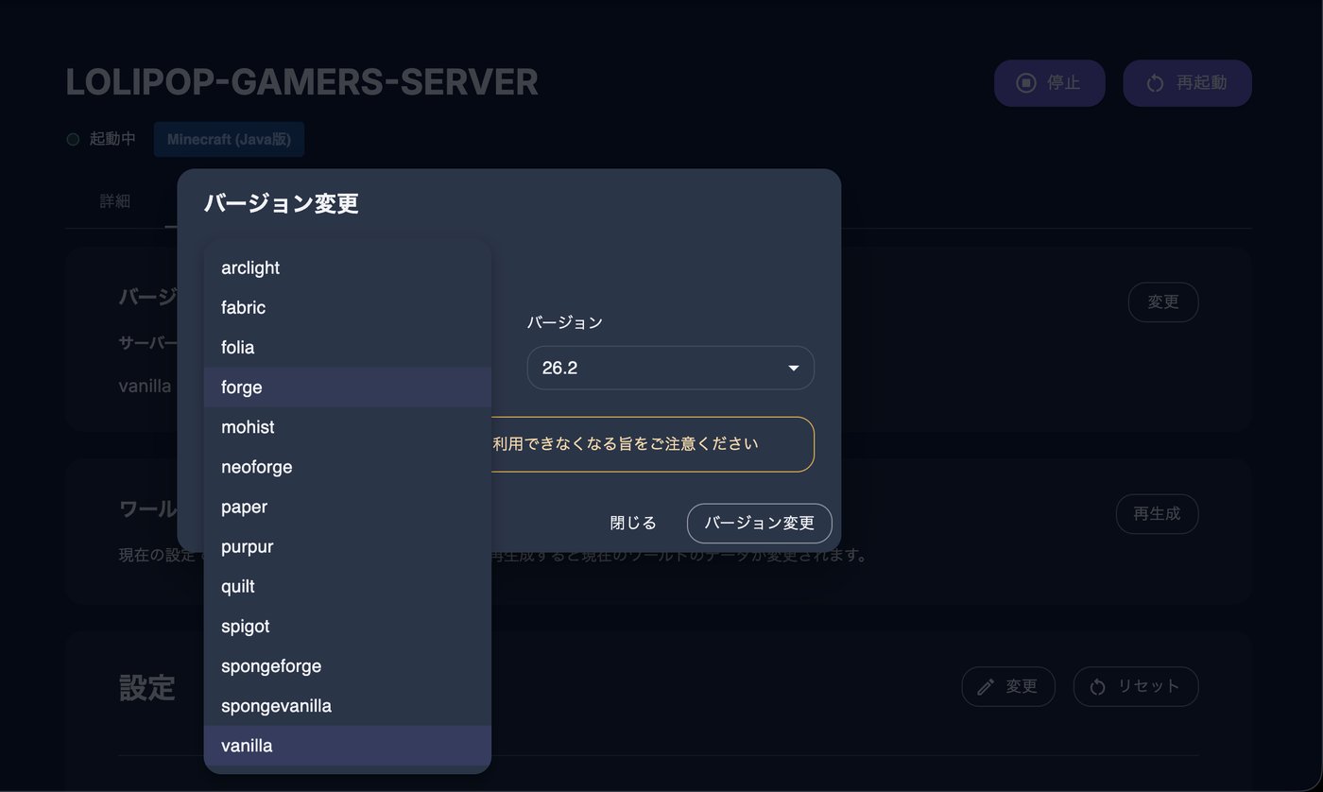Click the 再起動 restart button
Image resolution: width=1323 pixels, height=792 pixels.
click(1187, 83)
